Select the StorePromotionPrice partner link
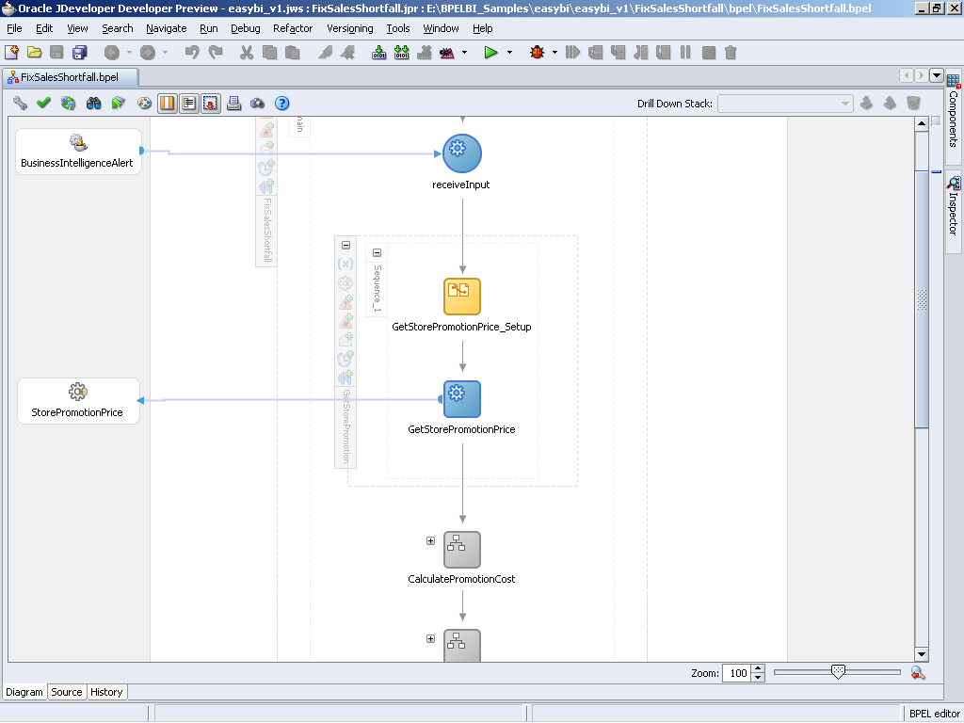 (x=78, y=401)
